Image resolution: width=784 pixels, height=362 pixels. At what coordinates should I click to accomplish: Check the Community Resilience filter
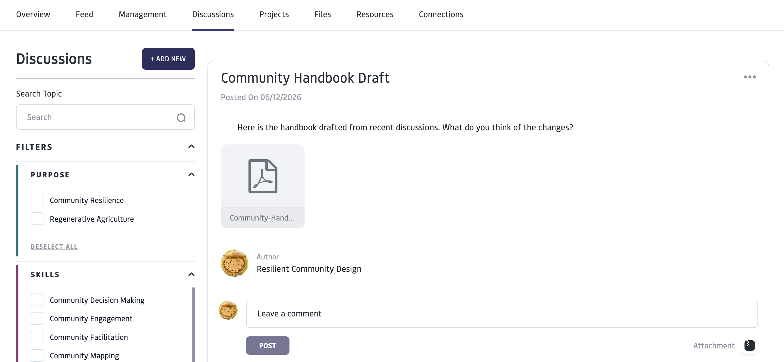click(37, 200)
